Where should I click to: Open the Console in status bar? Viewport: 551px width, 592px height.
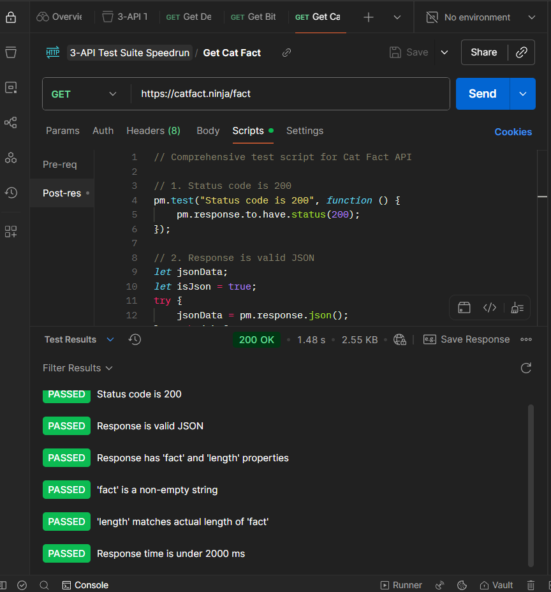(85, 585)
